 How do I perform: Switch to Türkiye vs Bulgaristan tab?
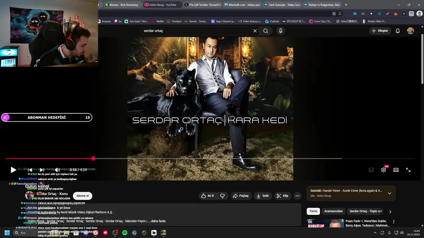[x=322, y=5]
